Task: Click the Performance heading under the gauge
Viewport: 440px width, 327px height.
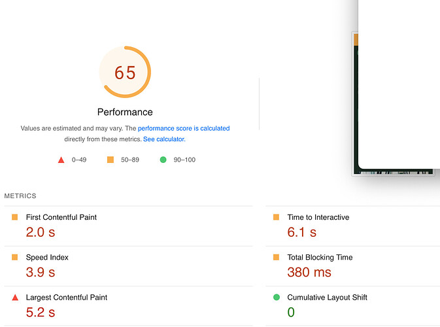Action: [125, 112]
